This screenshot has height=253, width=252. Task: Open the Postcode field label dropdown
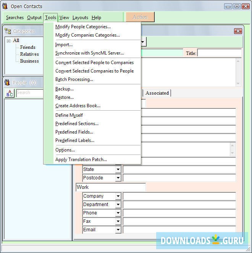pyautogui.click(x=118, y=178)
